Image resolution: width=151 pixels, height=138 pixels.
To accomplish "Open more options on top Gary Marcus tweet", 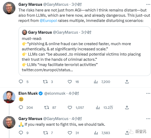I will (x=148, y=4).
